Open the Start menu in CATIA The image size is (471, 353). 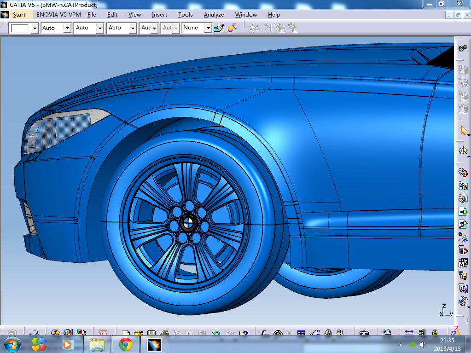[19, 14]
